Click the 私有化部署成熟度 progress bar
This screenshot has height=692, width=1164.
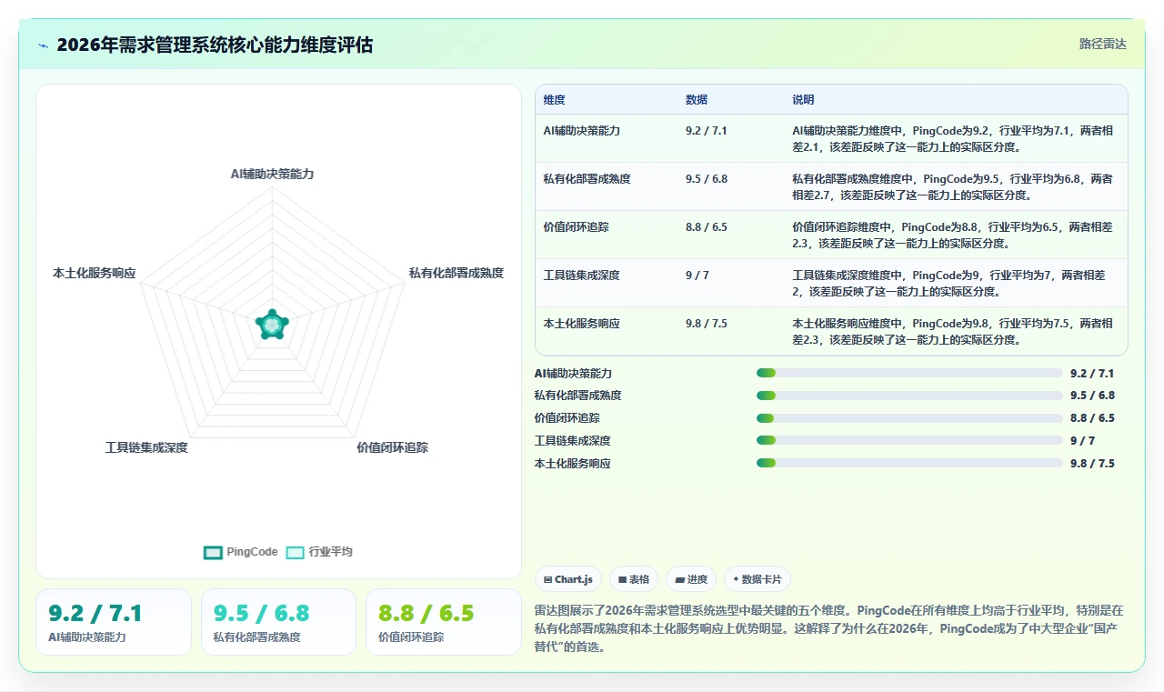coord(909,396)
